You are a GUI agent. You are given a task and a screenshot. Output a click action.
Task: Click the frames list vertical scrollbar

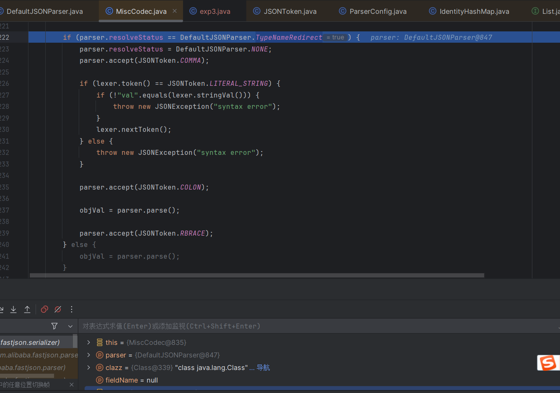click(75, 341)
